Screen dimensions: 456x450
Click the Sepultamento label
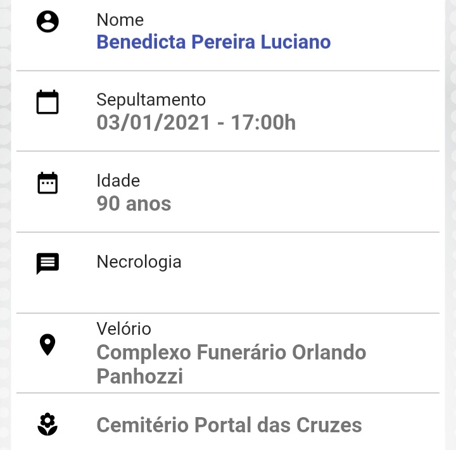(x=151, y=100)
